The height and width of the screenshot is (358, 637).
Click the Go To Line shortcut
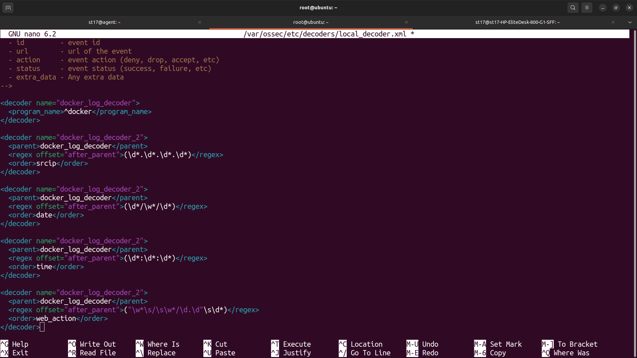point(365,353)
